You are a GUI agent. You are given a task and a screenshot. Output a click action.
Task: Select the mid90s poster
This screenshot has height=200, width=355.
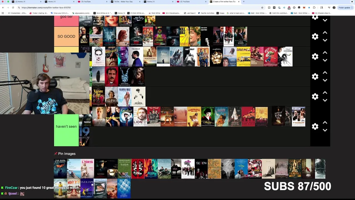point(111,96)
